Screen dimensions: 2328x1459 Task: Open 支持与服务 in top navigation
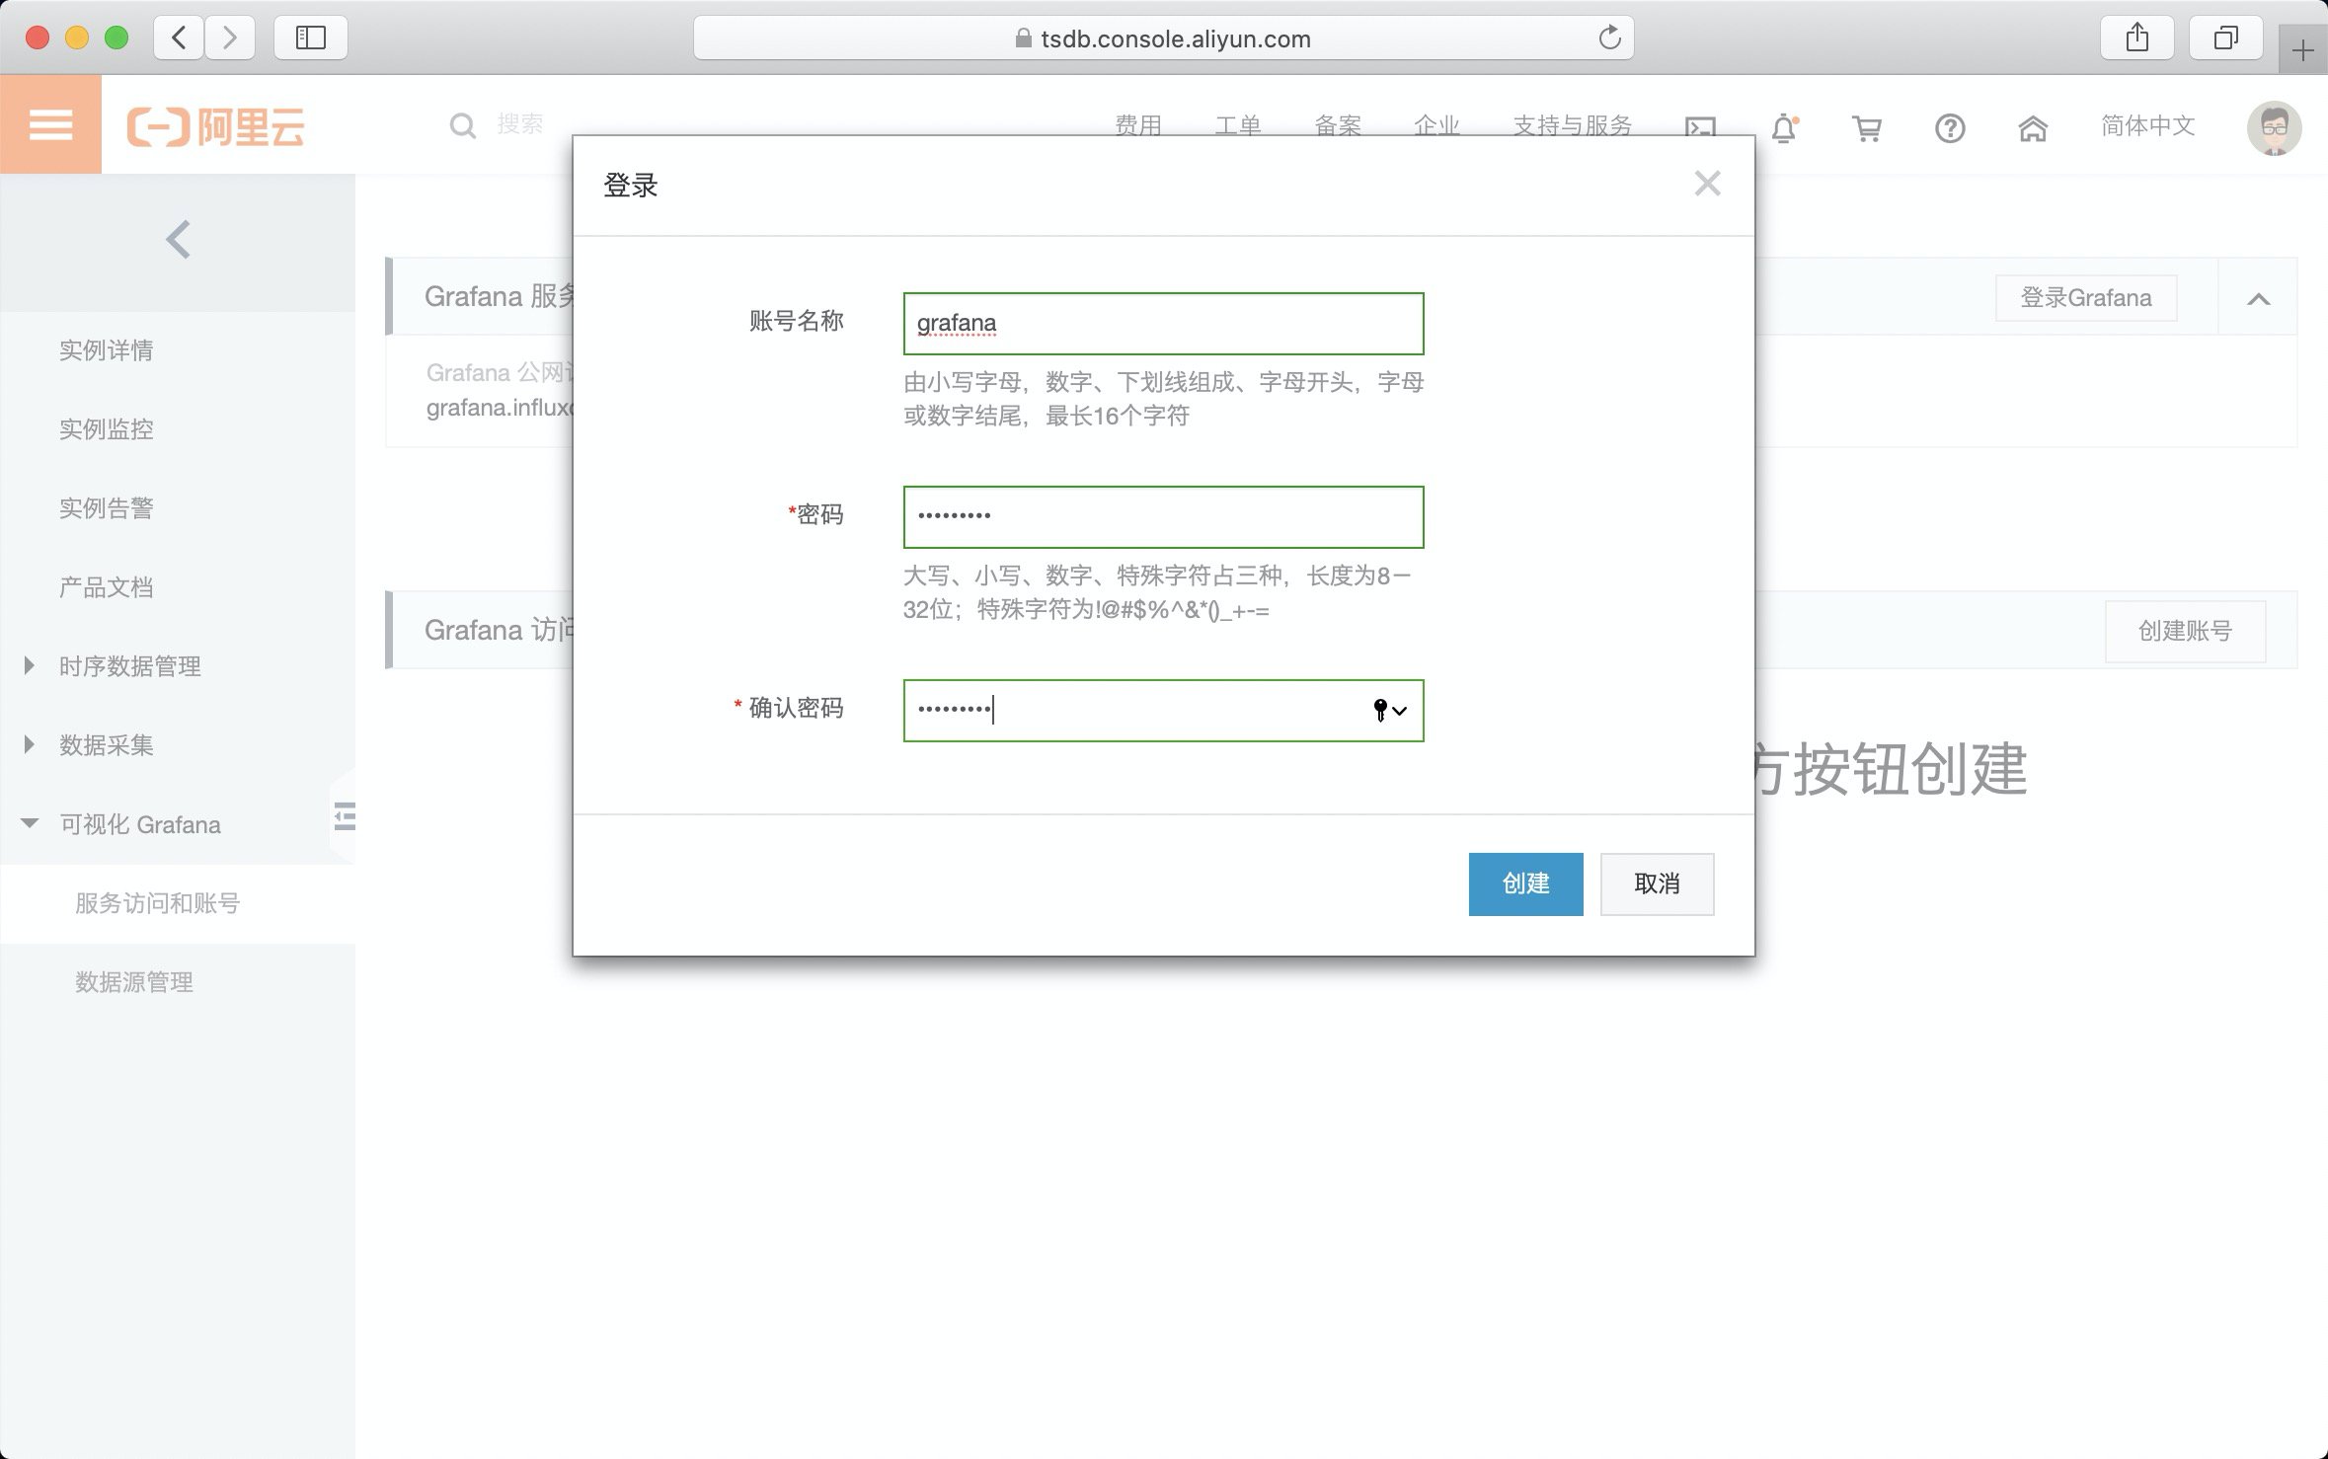point(1573,126)
